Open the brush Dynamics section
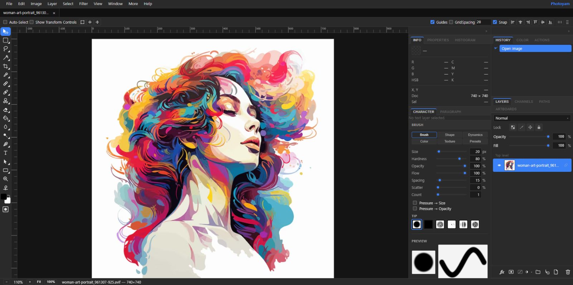The height and width of the screenshot is (285, 573). [475, 135]
